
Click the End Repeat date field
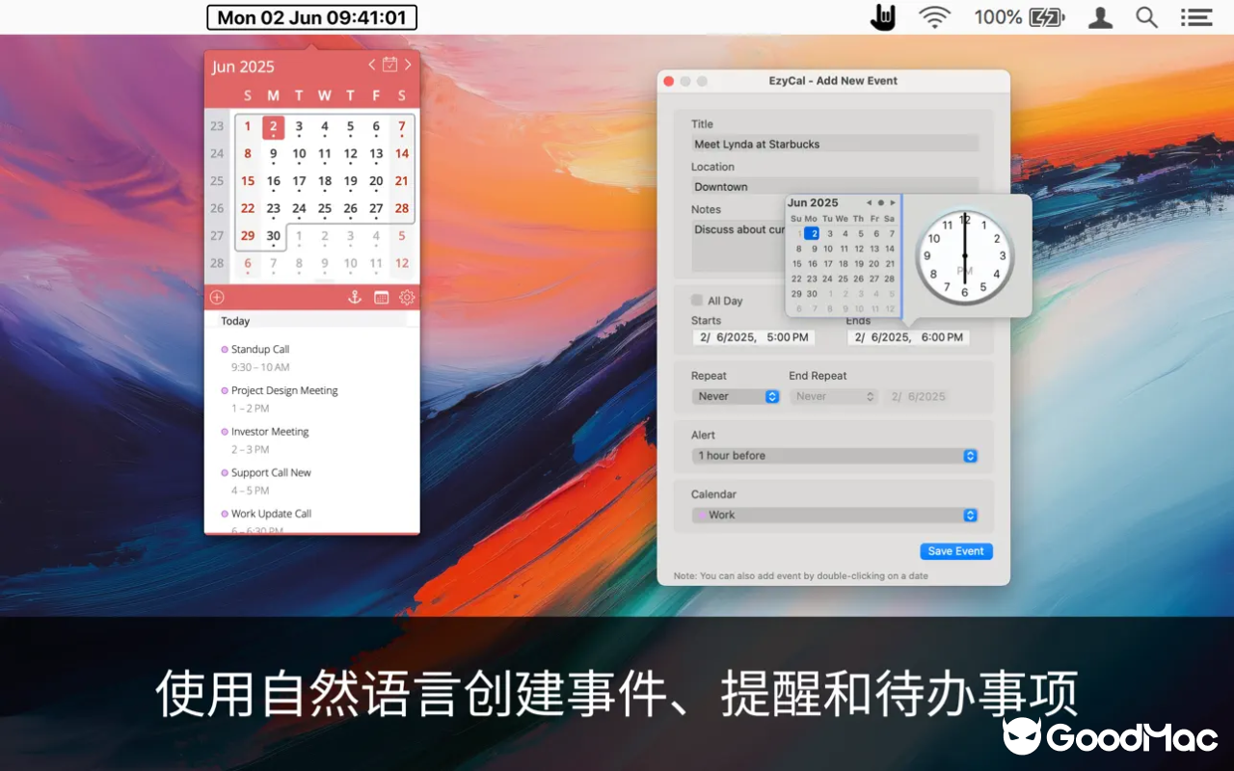coord(919,396)
